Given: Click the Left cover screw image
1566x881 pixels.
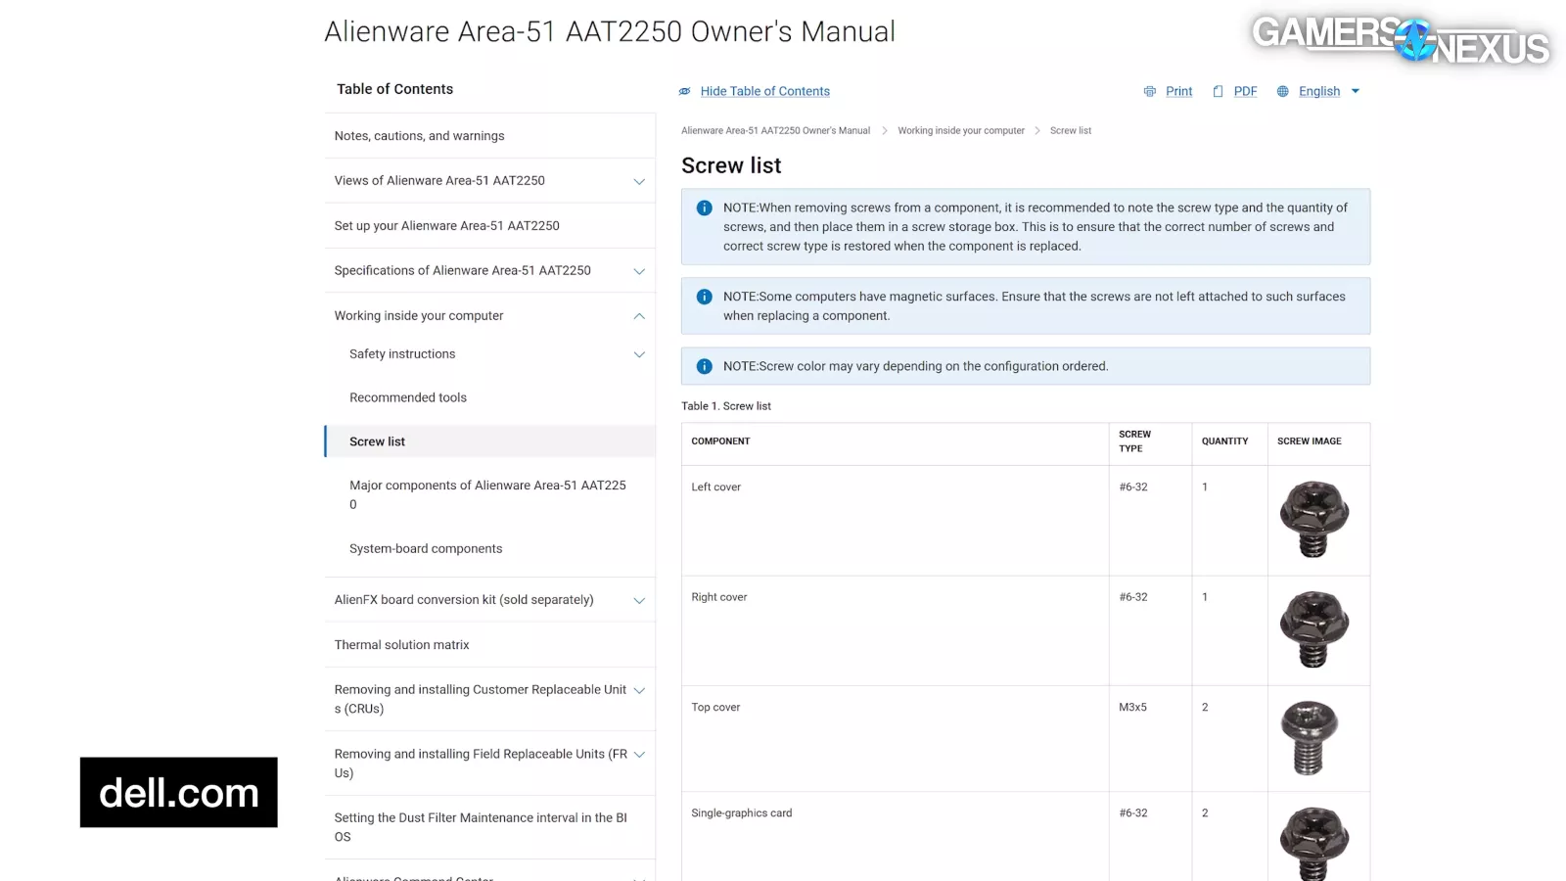Looking at the screenshot, I should coord(1313,519).
